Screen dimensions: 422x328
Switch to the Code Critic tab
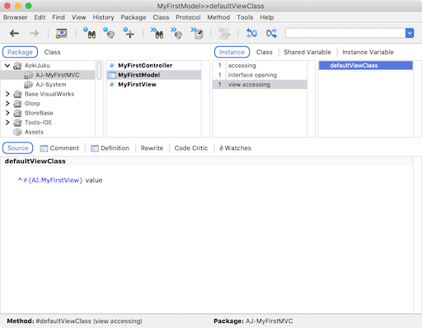(x=191, y=148)
